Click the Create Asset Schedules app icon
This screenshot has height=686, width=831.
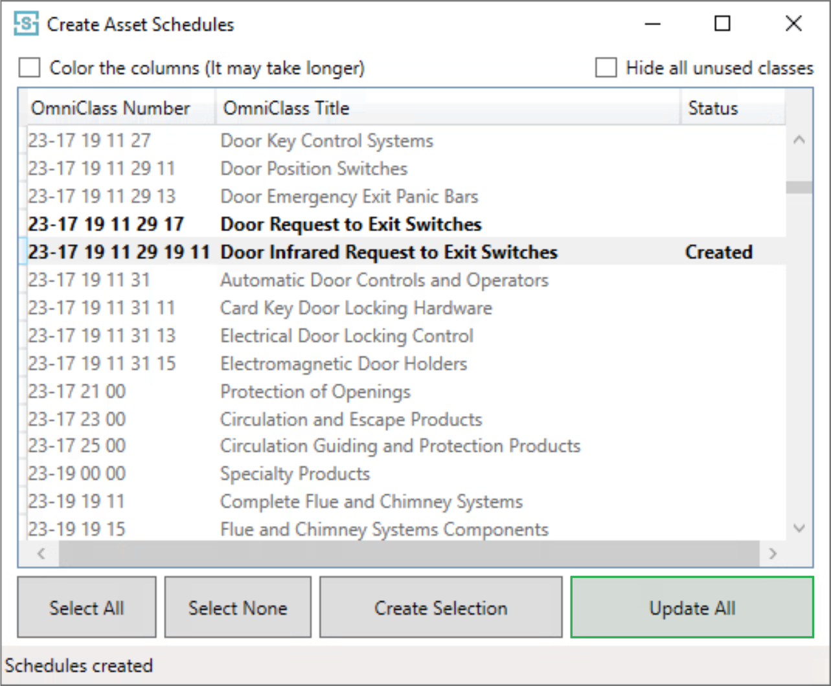pyautogui.click(x=26, y=24)
